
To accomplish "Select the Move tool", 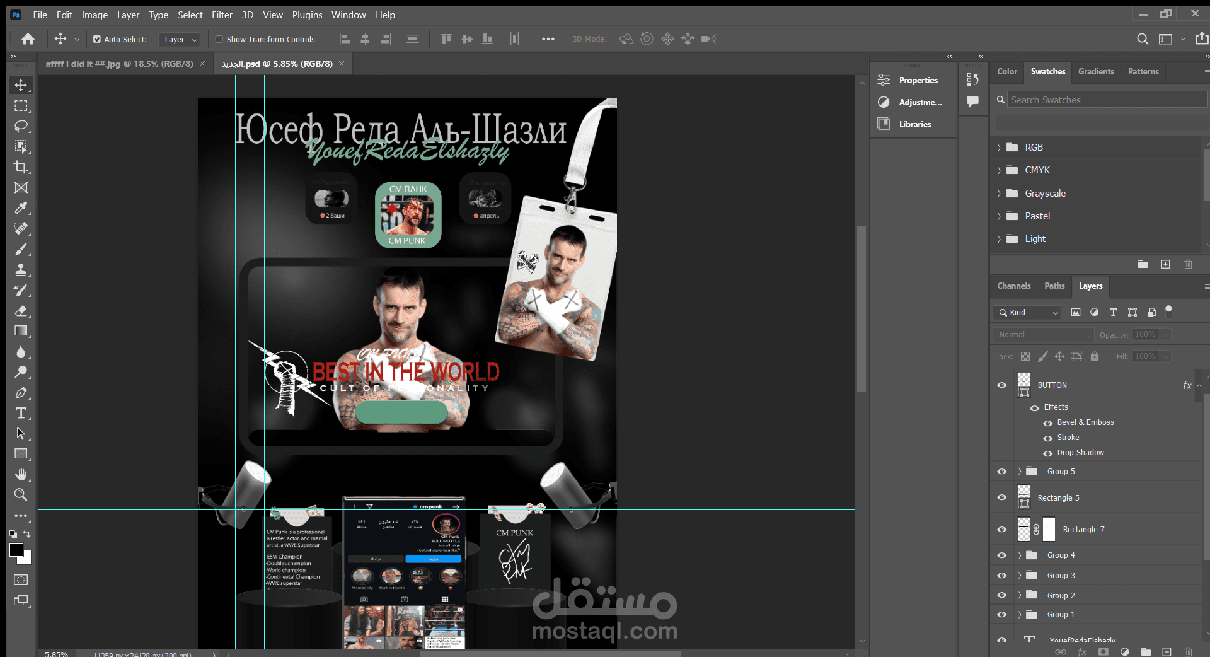I will (21, 85).
